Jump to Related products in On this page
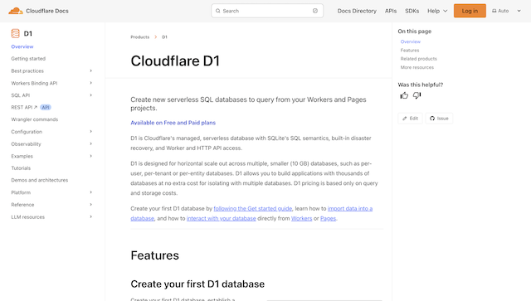This screenshot has height=301, width=531. click(x=418, y=59)
